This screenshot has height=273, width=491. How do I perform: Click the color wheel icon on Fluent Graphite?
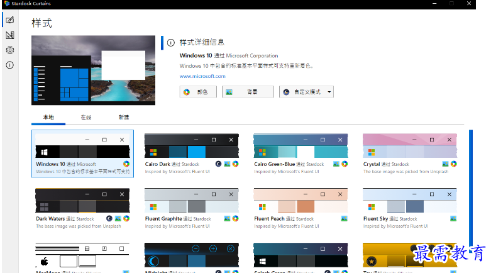[x=236, y=218]
